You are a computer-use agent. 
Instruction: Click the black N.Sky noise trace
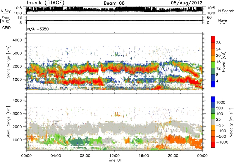[114, 9]
